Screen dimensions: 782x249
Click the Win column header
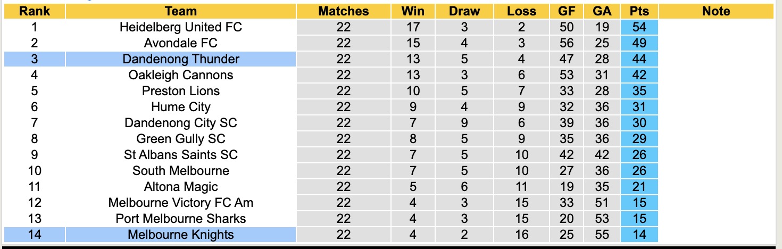click(x=413, y=11)
